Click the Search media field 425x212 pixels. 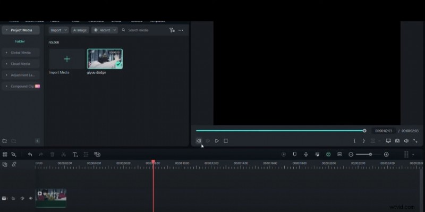(143, 30)
